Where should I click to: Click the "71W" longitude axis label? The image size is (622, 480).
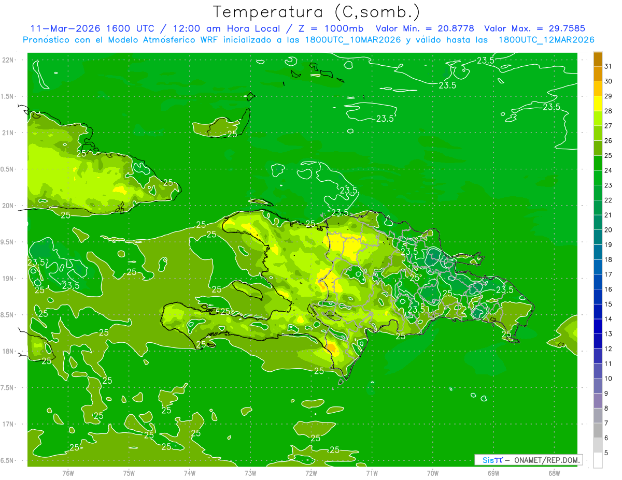pos(372,473)
